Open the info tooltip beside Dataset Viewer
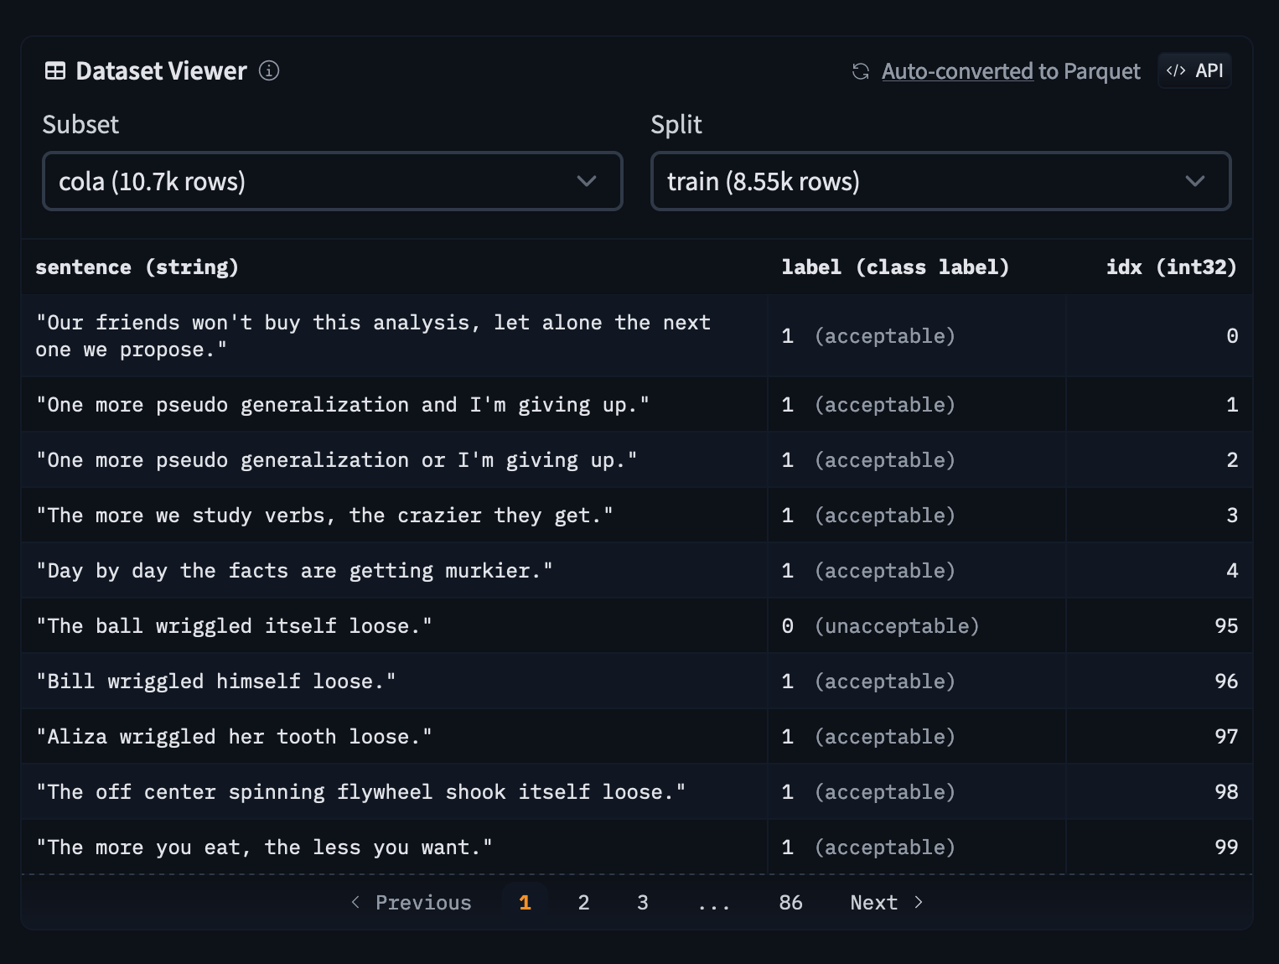This screenshot has width=1279, height=964. coord(268,71)
